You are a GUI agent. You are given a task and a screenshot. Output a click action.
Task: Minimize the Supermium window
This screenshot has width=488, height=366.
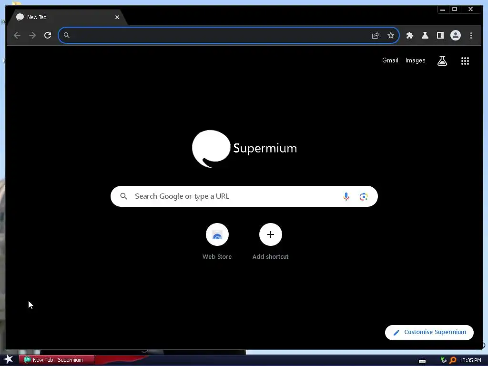(443, 10)
